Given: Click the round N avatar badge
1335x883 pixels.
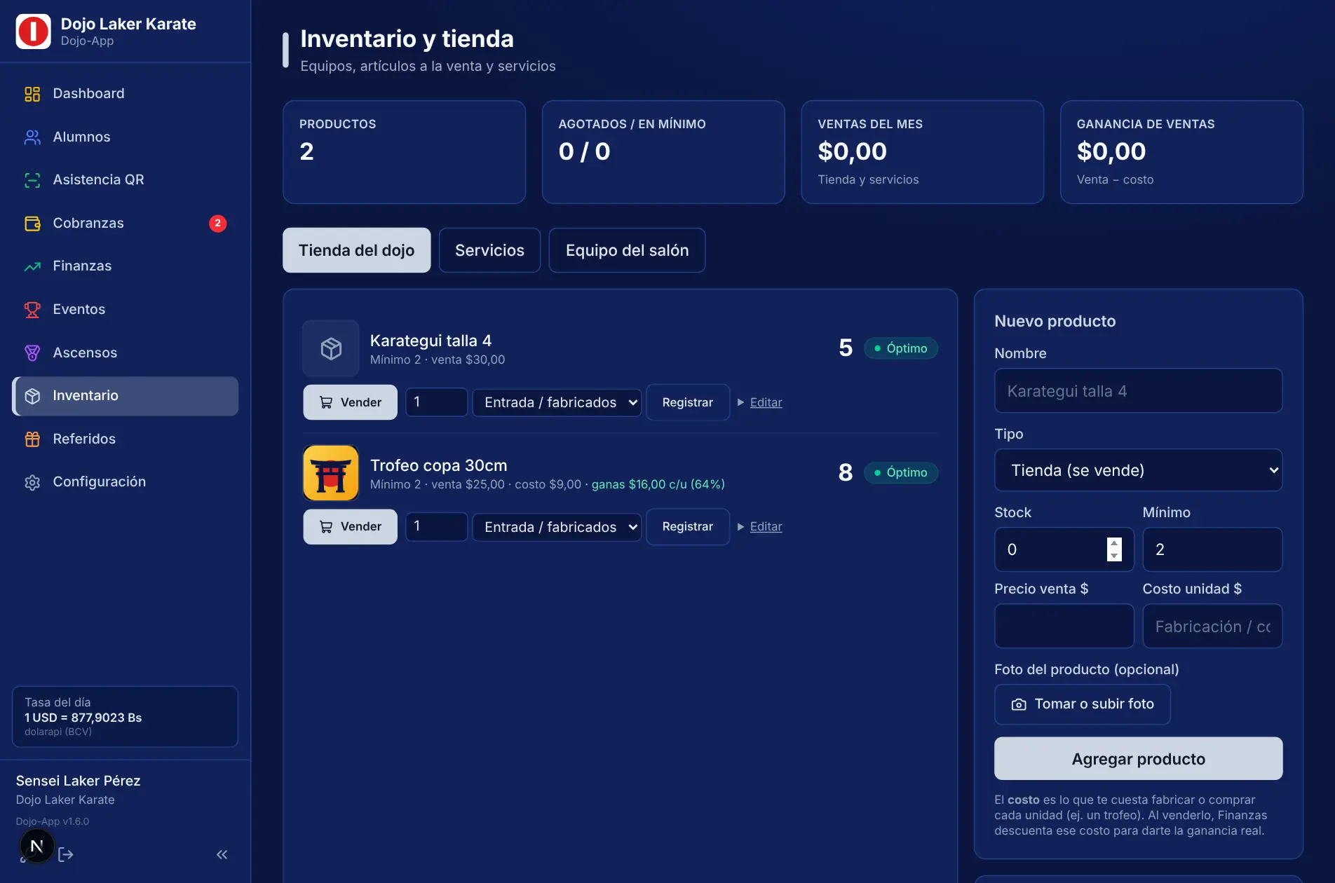Looking at the screenshot, I should tap(37, 846).
